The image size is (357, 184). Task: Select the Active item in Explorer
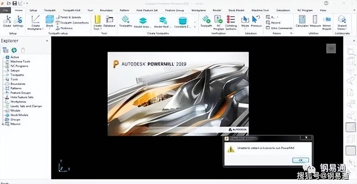click(x=12, y=57)
